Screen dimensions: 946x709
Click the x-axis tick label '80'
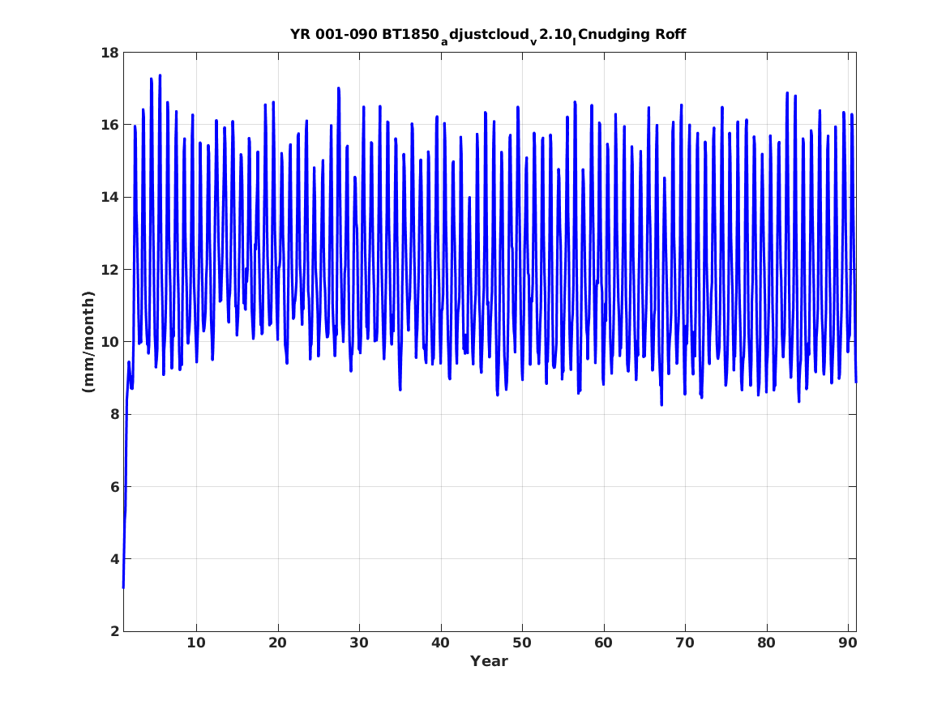coord(766,643)
